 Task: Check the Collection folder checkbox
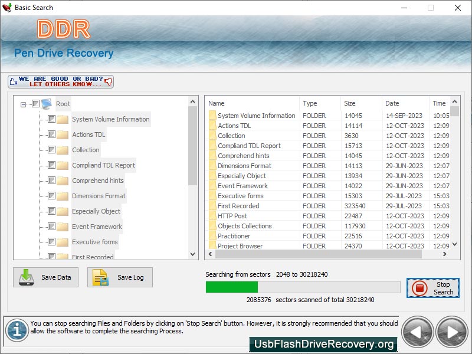click(51, 150)
